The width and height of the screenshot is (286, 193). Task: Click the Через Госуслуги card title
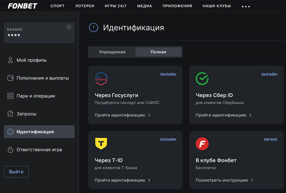pyautogui.click(x=116, y=96)
